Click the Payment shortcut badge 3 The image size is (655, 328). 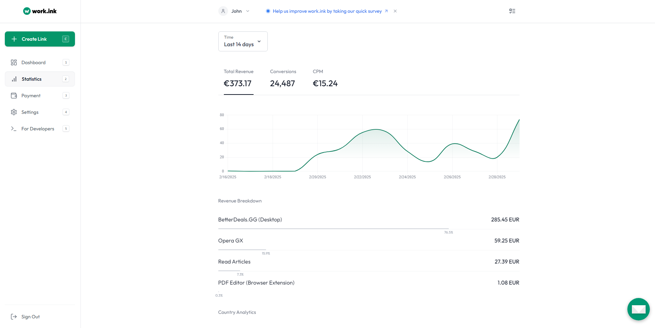(x=66, y=96)
